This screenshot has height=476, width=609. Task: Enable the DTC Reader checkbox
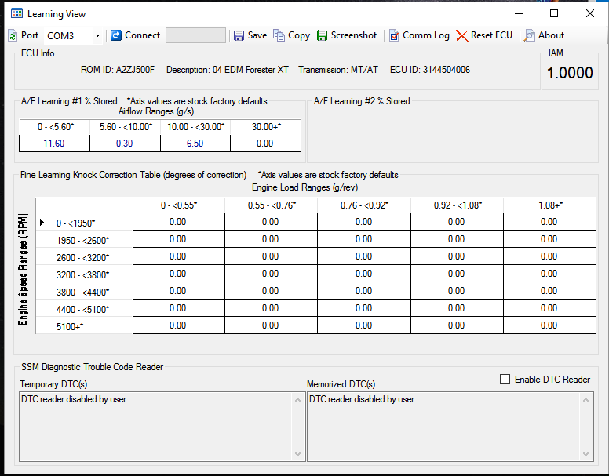[505, 379]
